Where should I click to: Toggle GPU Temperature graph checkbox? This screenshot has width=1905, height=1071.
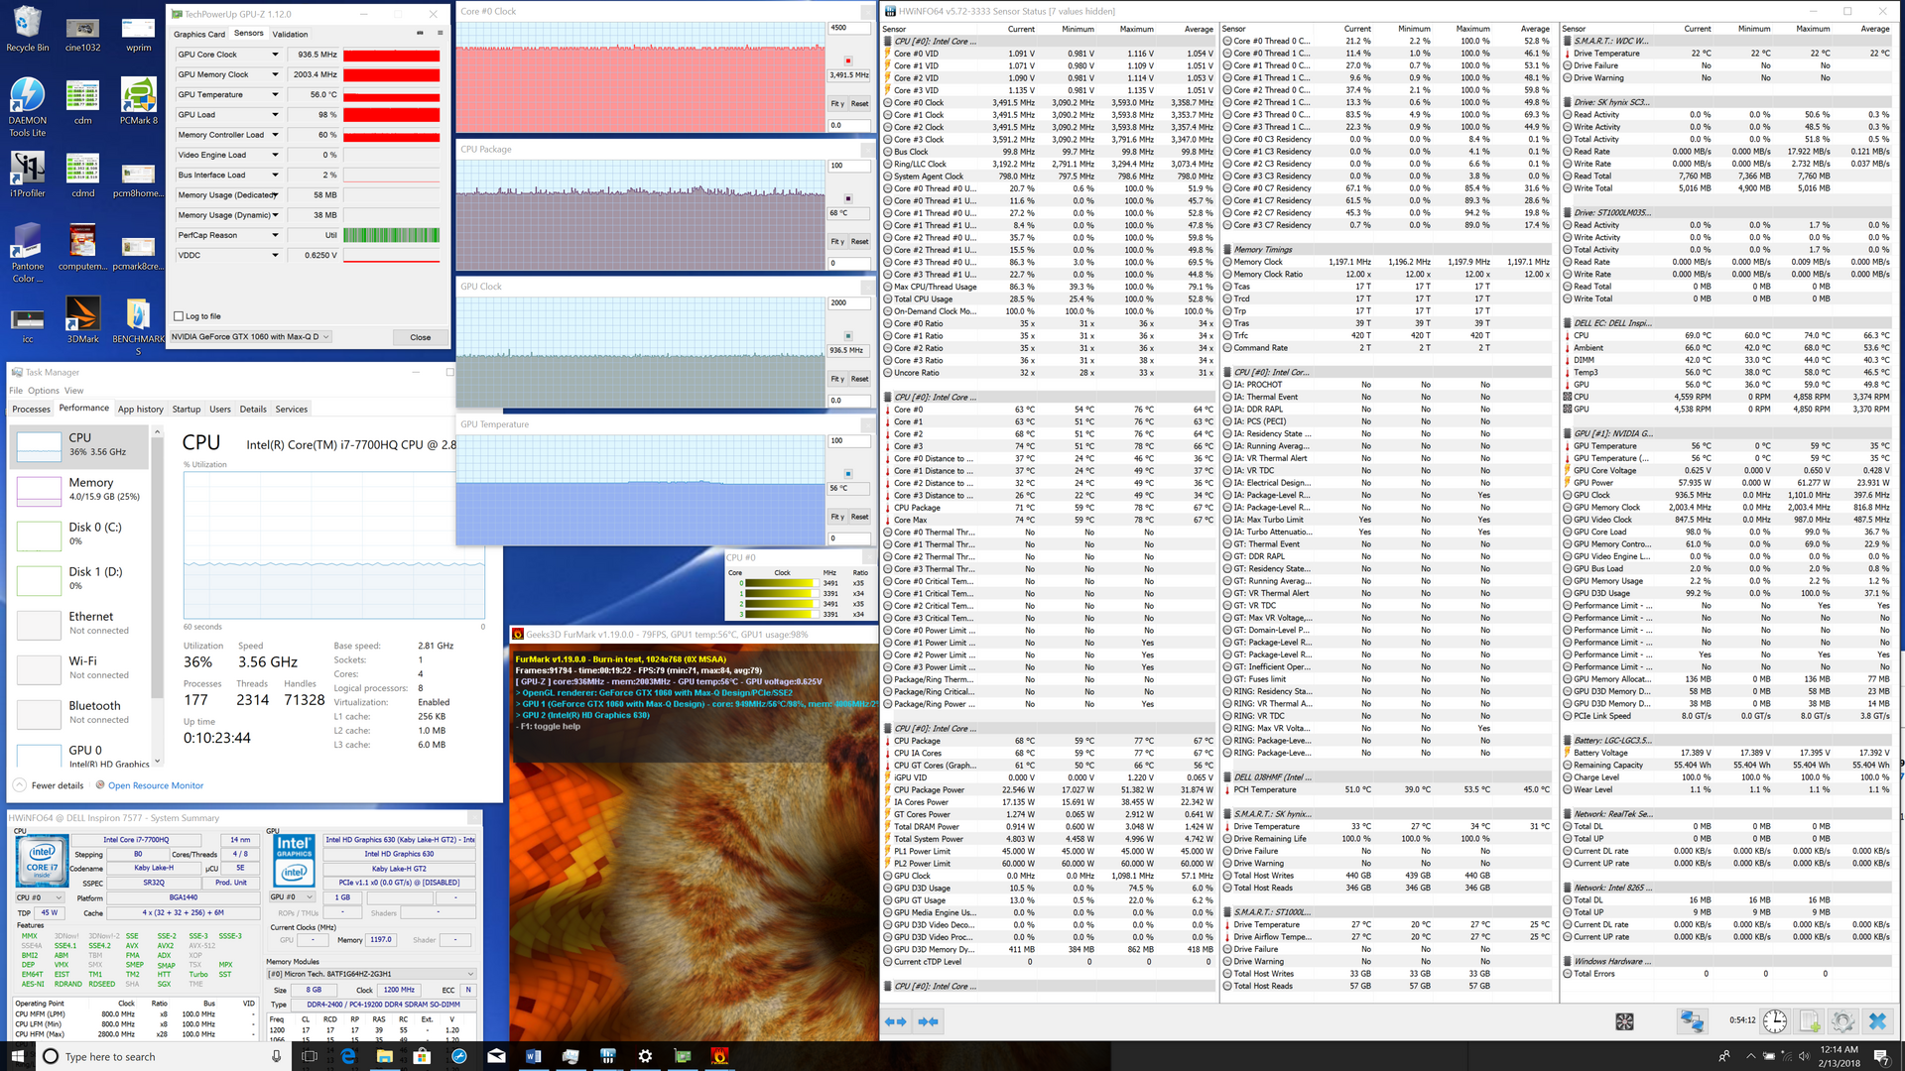tap(848, 474)
